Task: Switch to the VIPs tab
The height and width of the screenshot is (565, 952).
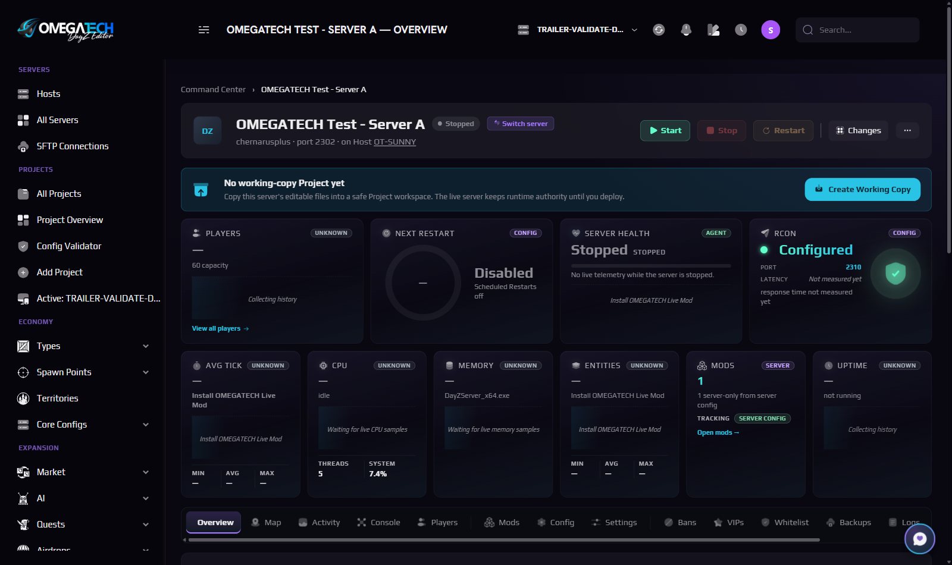Action: click(x=729, y=522)
